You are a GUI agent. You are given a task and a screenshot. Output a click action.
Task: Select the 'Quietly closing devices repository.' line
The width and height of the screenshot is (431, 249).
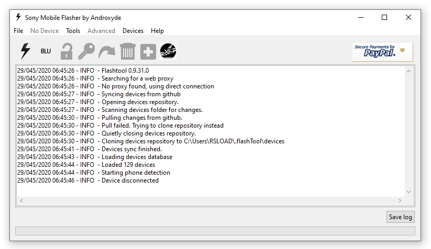pyautogui.click(x=107, y=133)
